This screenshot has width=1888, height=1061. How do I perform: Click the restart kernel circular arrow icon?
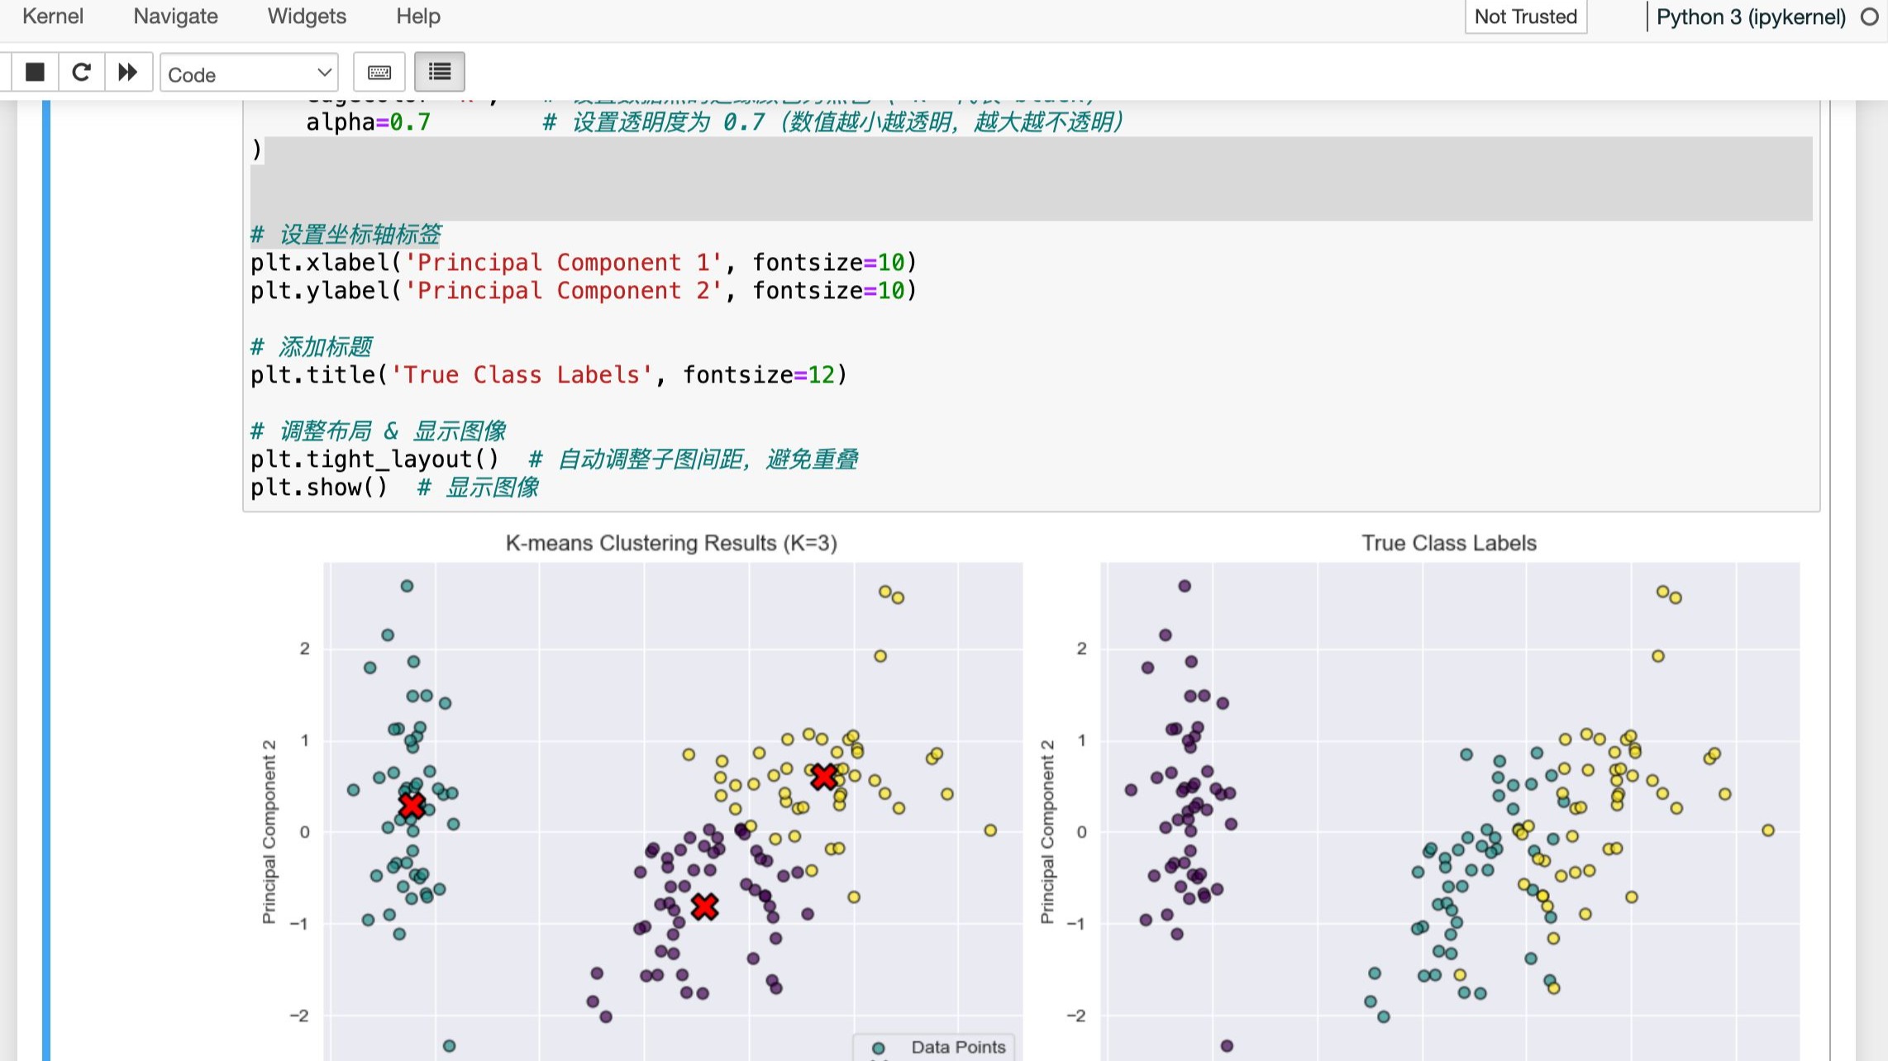tap(81, 73)
